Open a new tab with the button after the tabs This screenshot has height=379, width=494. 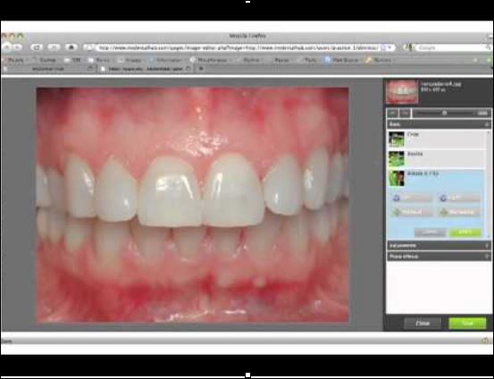(x=201, y=69)
